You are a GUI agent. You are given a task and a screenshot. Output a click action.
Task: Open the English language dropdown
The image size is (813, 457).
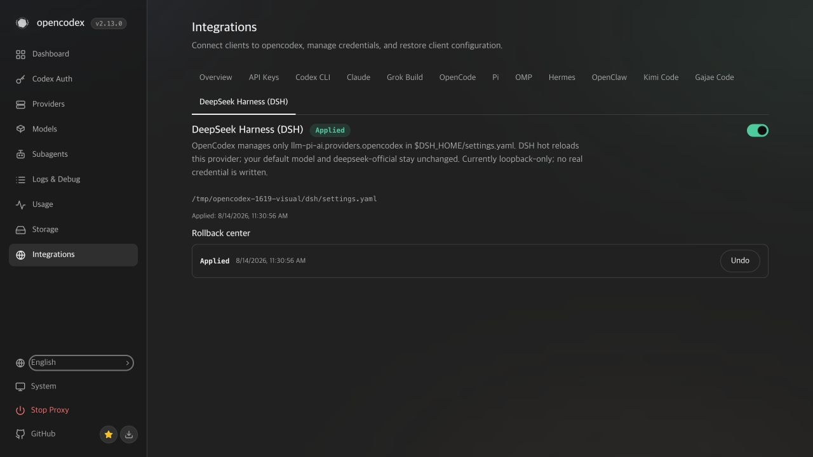click(81, 362)
